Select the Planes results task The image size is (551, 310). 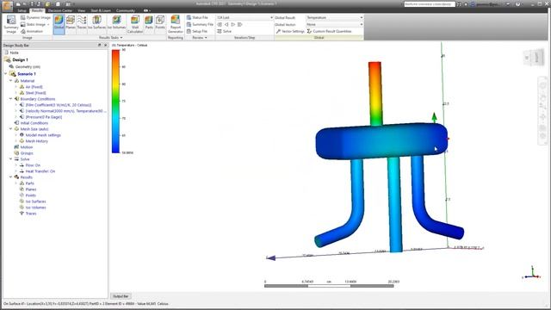(x=71, y=24)
